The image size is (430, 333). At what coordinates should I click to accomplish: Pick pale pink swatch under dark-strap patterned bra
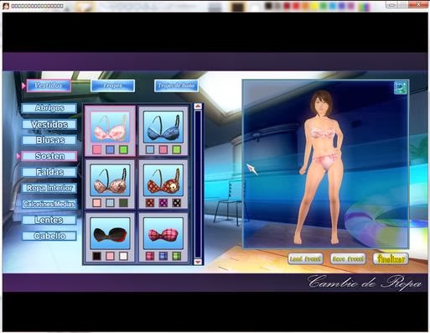pyautogui.click(x=97, y=203)
